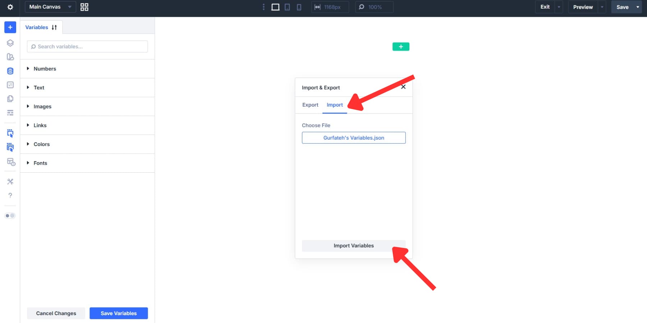Screen dimensions: 647x323
Task: Expand the Colors variables section
Action: click(41, 144)
